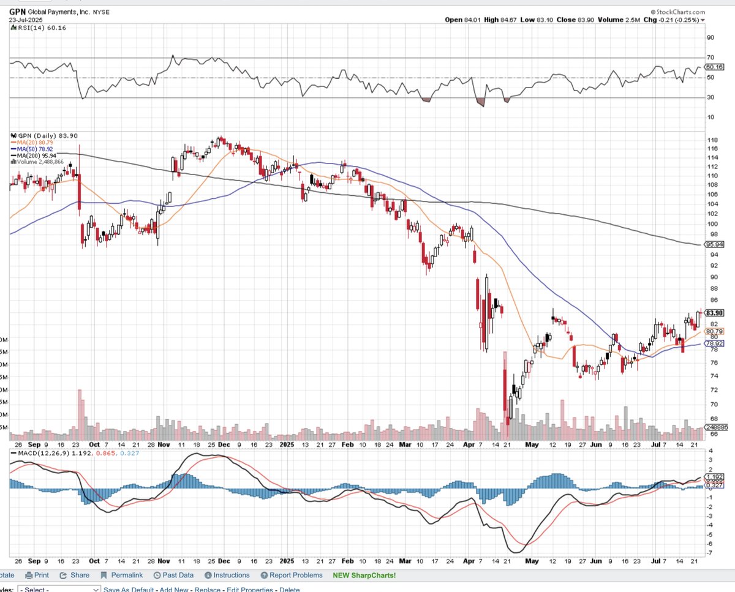The image size is (735, 592).
Task: Click the Open 84.01 header value
Action: 462,20
